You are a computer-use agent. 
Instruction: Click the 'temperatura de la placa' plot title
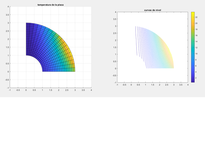pyautogui.click(x=50, y=5)
